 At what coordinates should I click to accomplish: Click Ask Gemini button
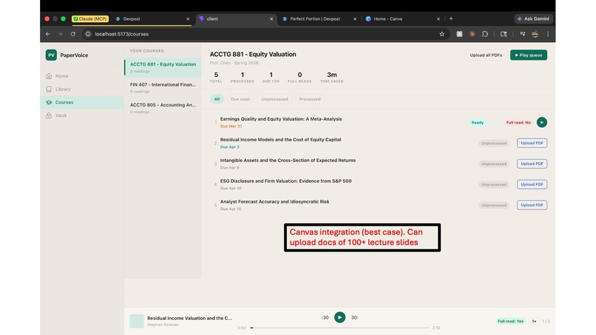(533, 18)
